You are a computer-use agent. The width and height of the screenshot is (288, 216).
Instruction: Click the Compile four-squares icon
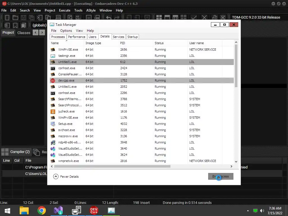159,17
